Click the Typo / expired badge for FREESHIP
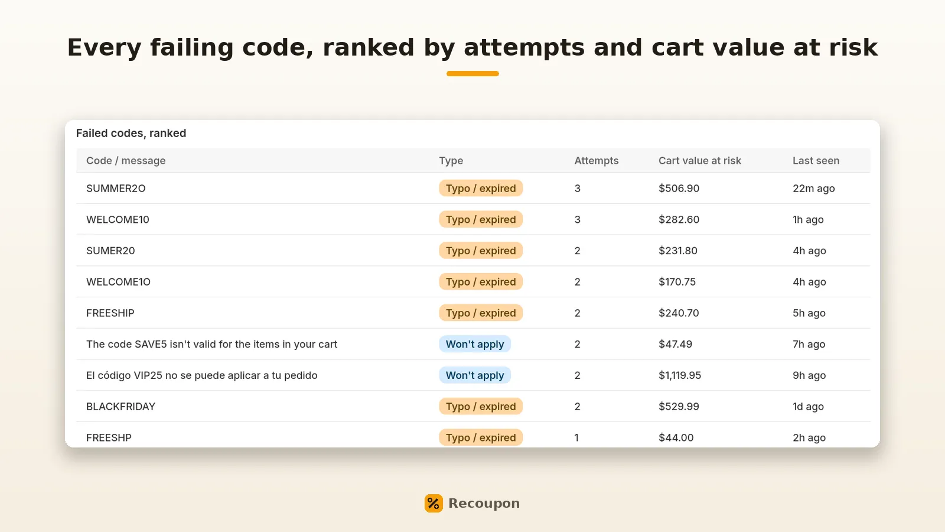The image size is (945, 532). pos(481,313)
